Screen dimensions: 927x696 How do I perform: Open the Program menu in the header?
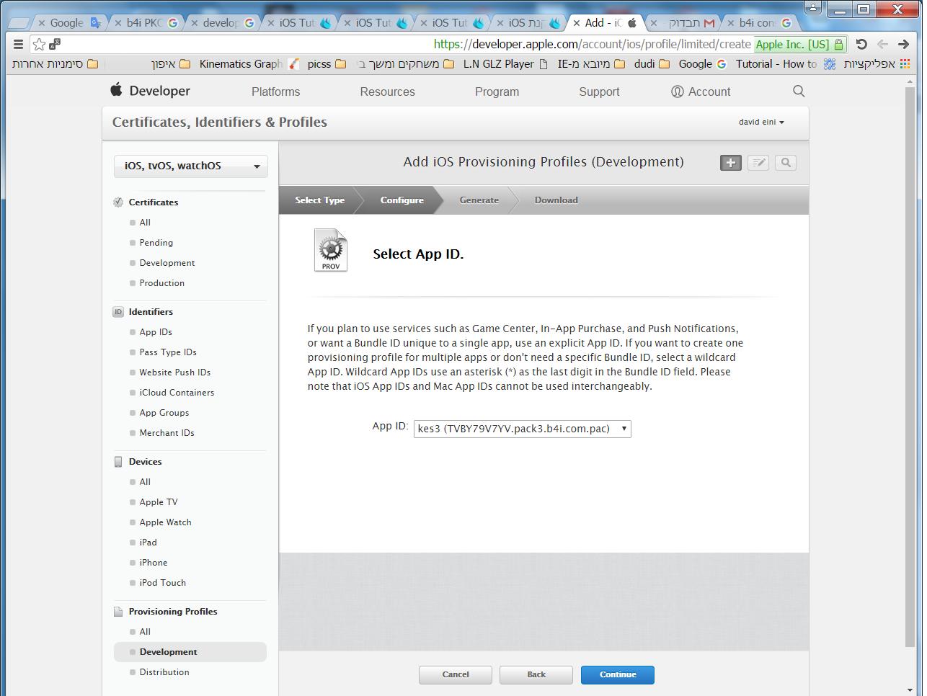(x=497, y=92)
